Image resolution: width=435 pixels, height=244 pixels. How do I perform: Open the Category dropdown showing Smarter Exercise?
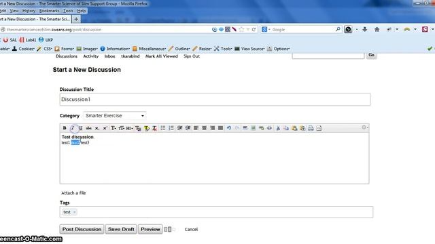115,116
